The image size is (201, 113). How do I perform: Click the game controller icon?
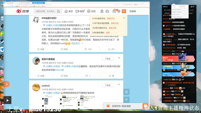tap(107, 11)
